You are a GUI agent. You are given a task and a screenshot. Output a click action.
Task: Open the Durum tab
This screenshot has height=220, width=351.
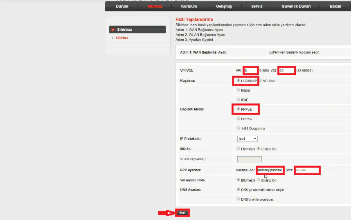coord(122,7)
